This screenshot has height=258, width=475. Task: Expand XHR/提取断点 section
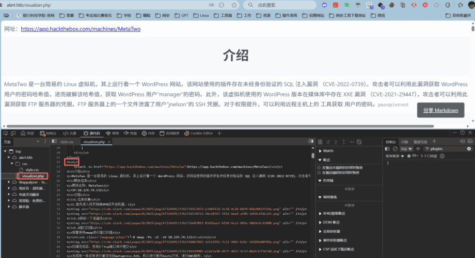click(x=331, y=214)
